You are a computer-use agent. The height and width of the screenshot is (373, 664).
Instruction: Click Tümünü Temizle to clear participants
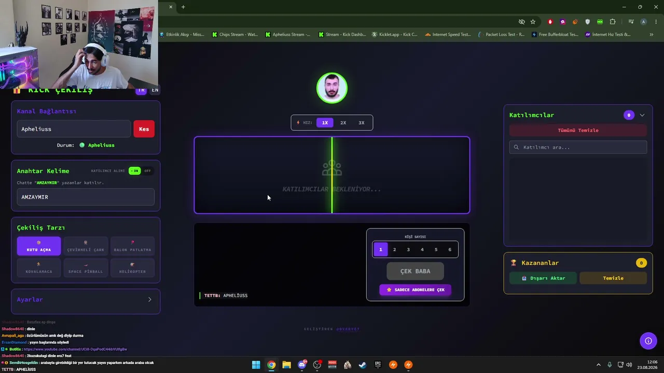[578, 131]
